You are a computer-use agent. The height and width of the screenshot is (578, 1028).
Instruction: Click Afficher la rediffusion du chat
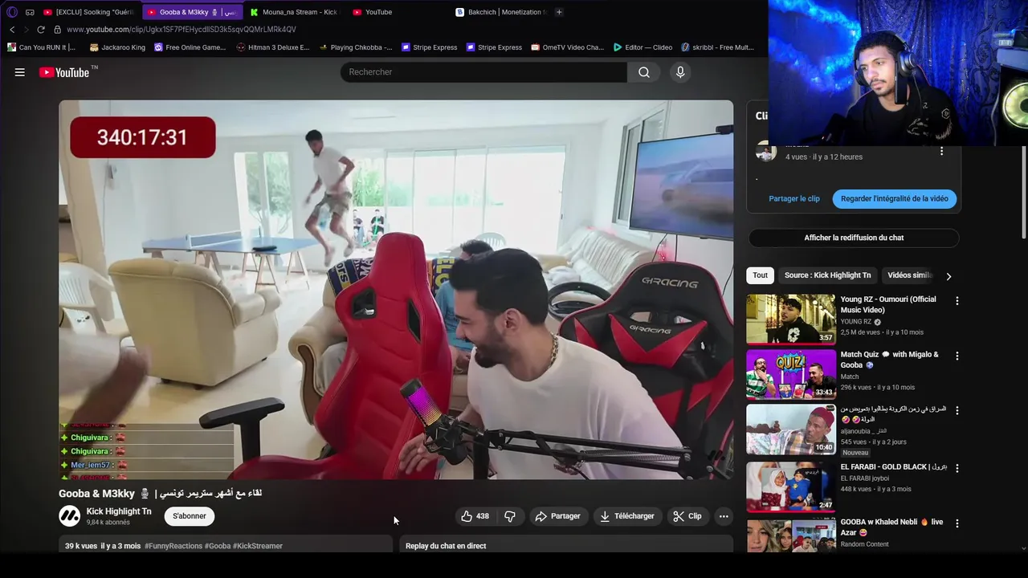pos(854,238)
